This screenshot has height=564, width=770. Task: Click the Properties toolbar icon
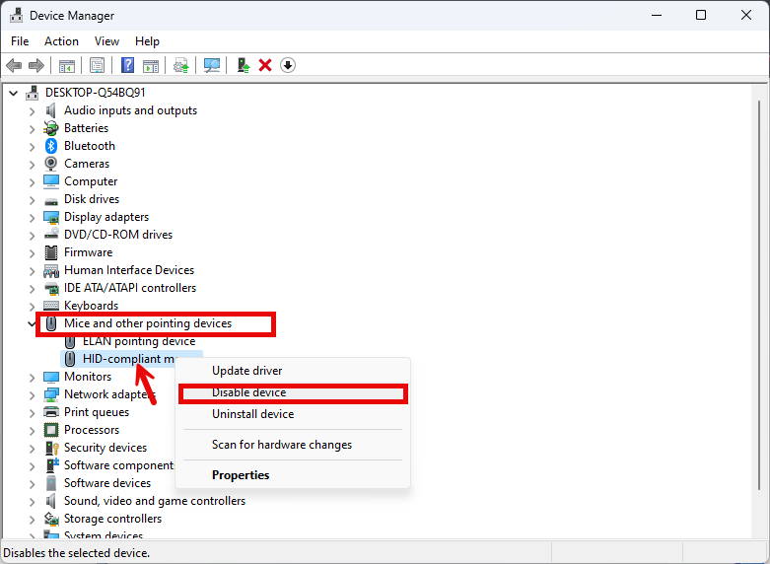tap(97, 65)
